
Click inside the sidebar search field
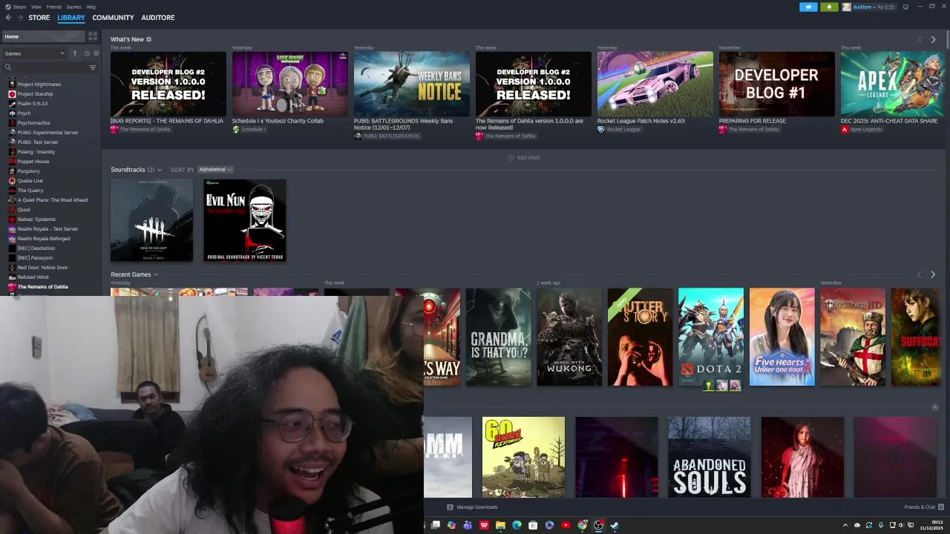click(x=50, y=67)
